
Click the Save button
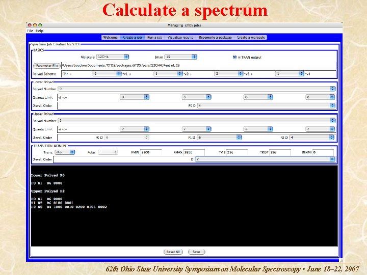[196, 252]
